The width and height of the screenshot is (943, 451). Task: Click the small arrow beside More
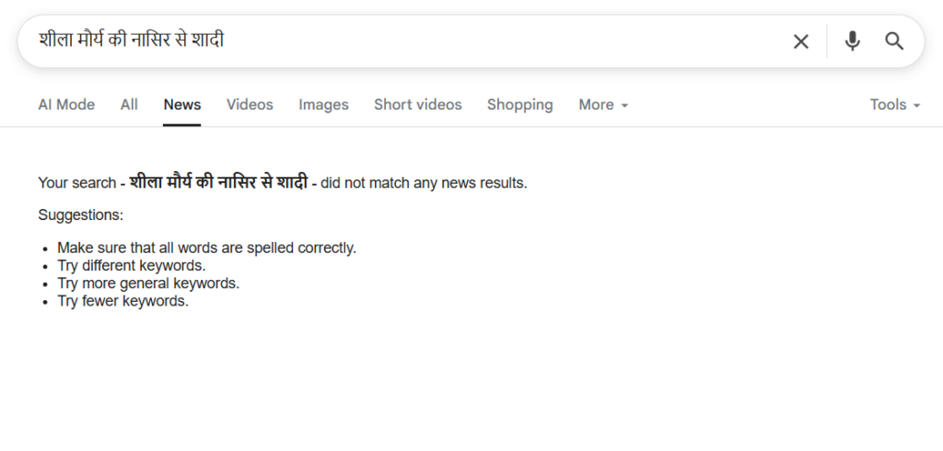[624, 106]
